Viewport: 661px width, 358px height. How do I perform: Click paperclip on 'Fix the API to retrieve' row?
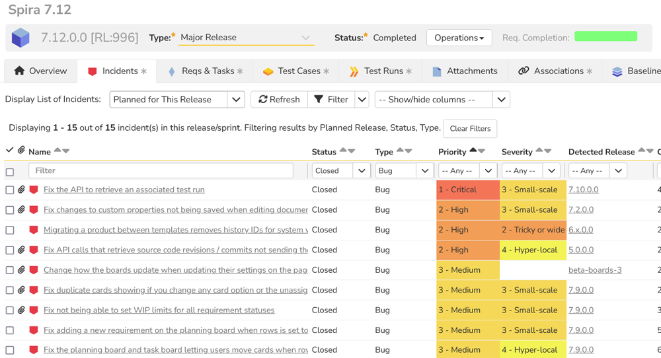tap(21, 190)
